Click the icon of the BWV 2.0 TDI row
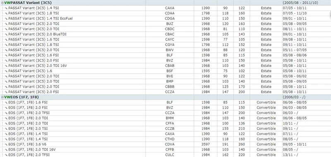Viewport: 331px width, 157px height. [6, 50]
